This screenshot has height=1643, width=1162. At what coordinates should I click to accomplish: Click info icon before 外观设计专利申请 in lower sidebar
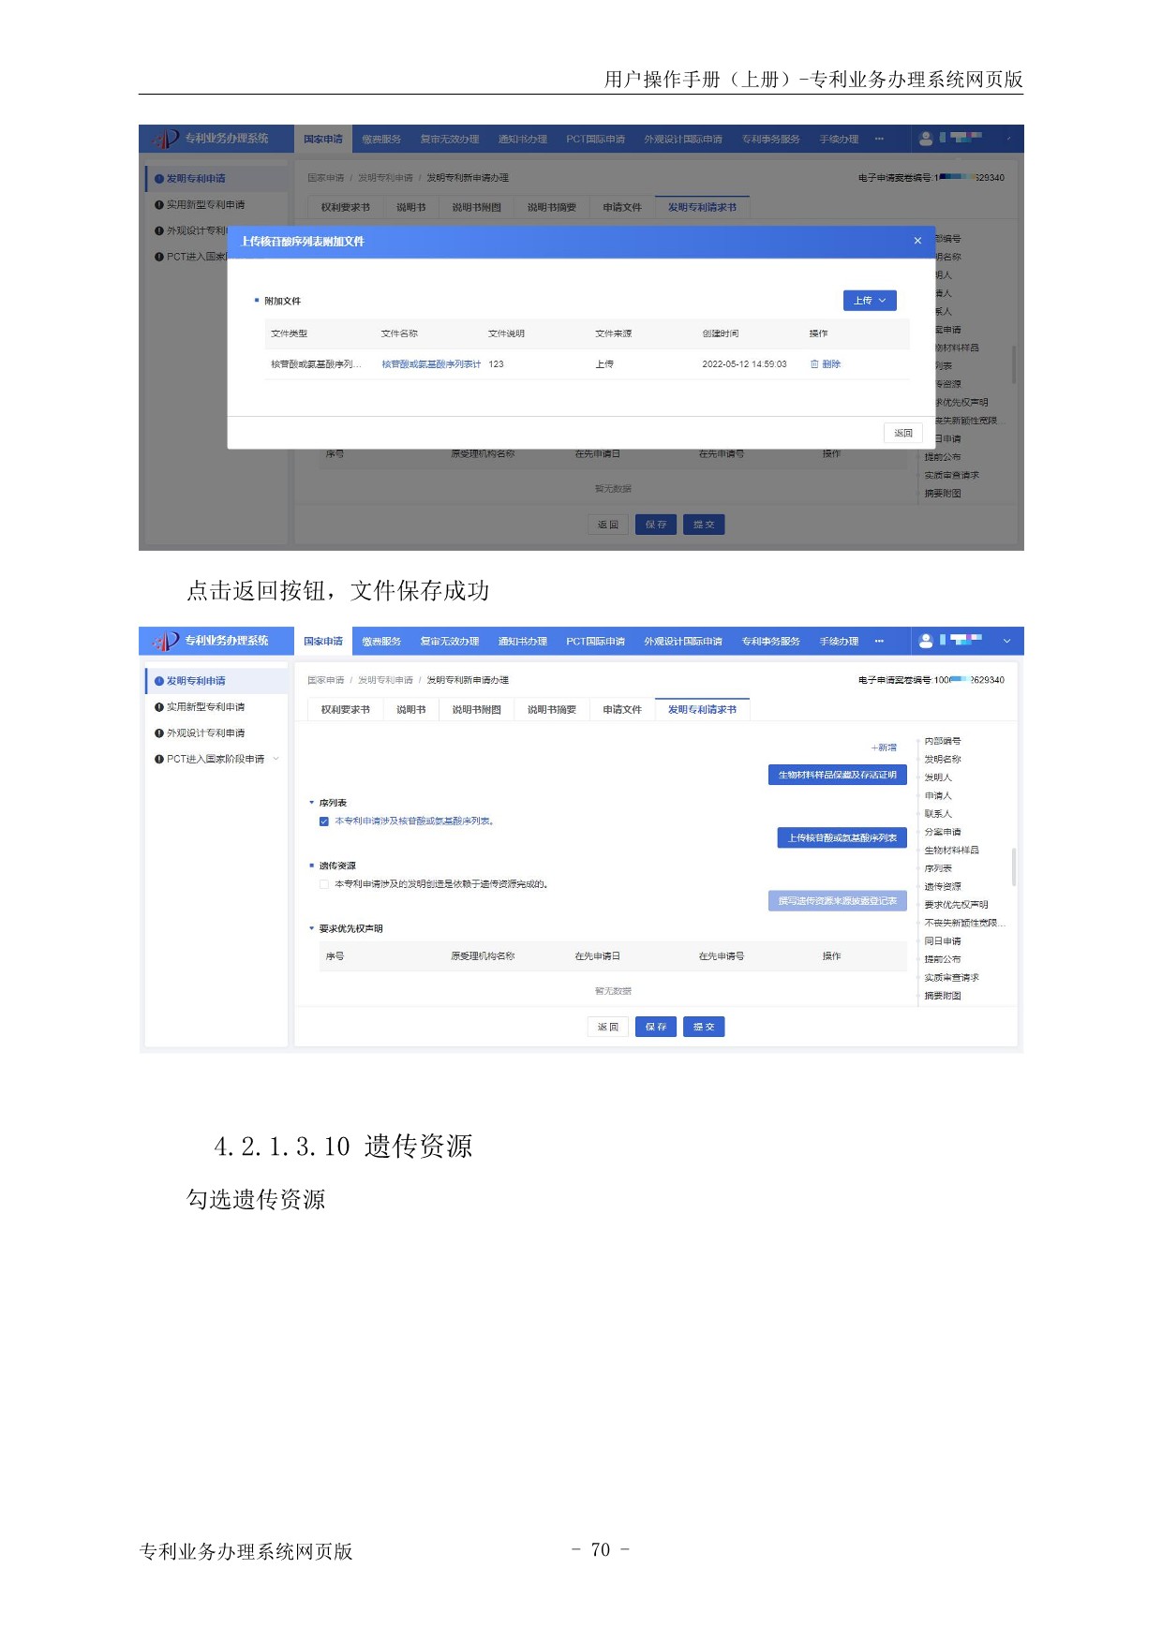click(x=159, y=733)
